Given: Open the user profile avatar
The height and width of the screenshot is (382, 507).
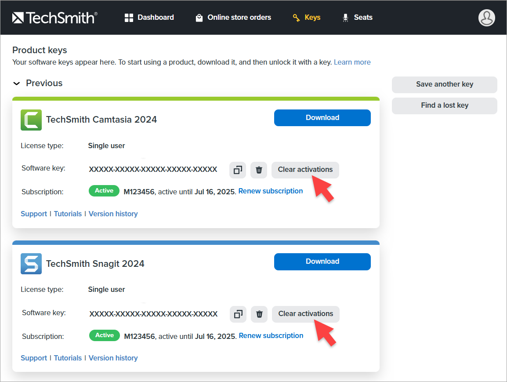Looking at the screenshot, I should coord(486,18).
